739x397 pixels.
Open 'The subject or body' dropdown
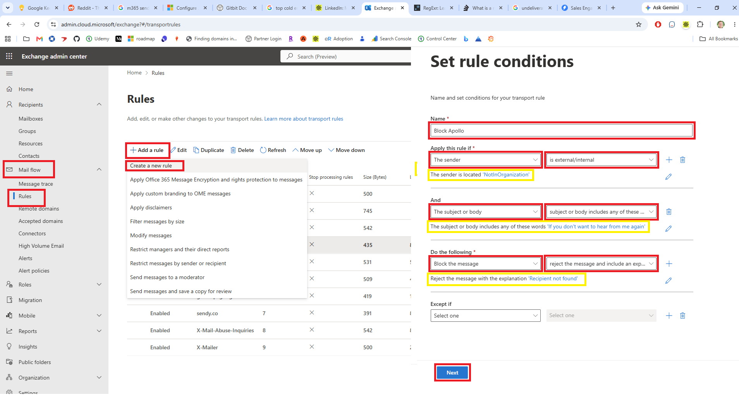click(486, 212)
